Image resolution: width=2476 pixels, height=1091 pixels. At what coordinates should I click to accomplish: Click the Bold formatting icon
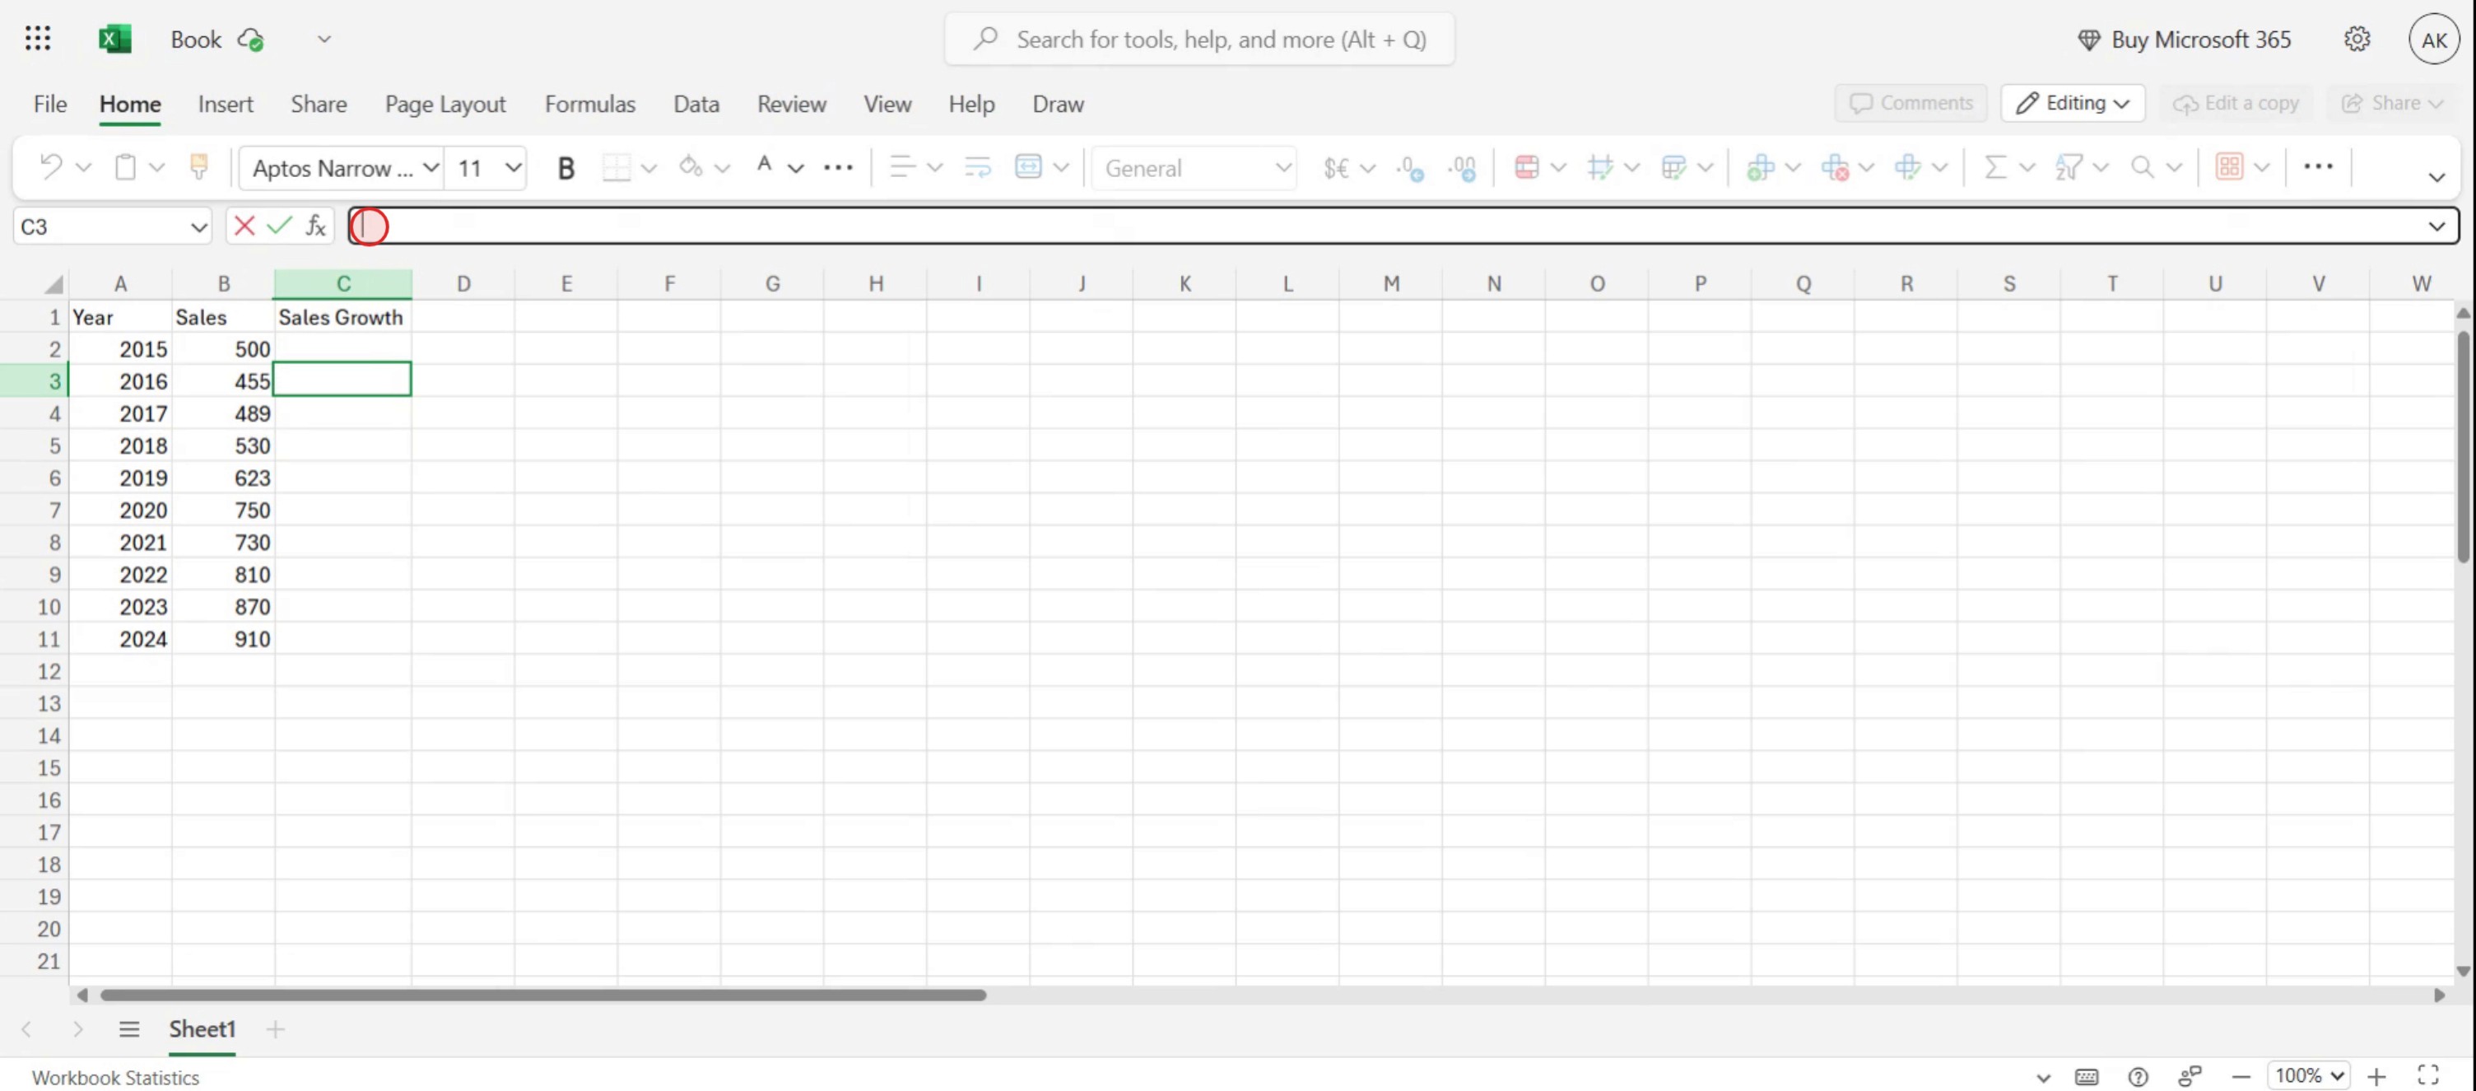[x=565, y=168]
